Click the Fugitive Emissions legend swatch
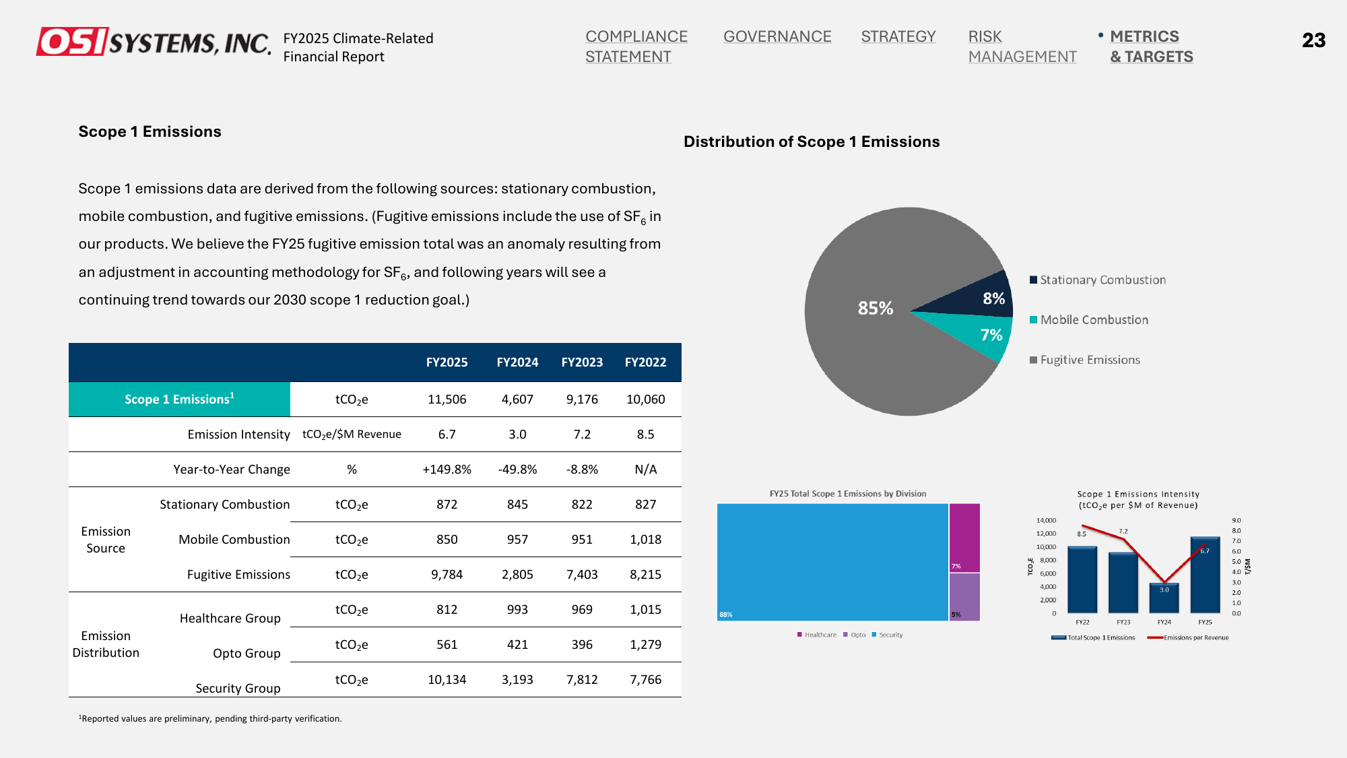 (x=1033, y=360)
